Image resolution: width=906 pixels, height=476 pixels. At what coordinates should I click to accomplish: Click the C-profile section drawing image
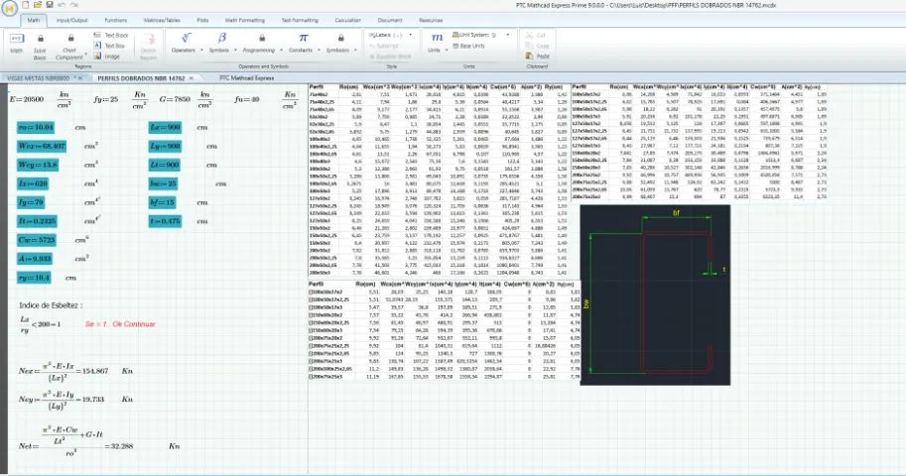pyautogui.click(x=655, y=295)
